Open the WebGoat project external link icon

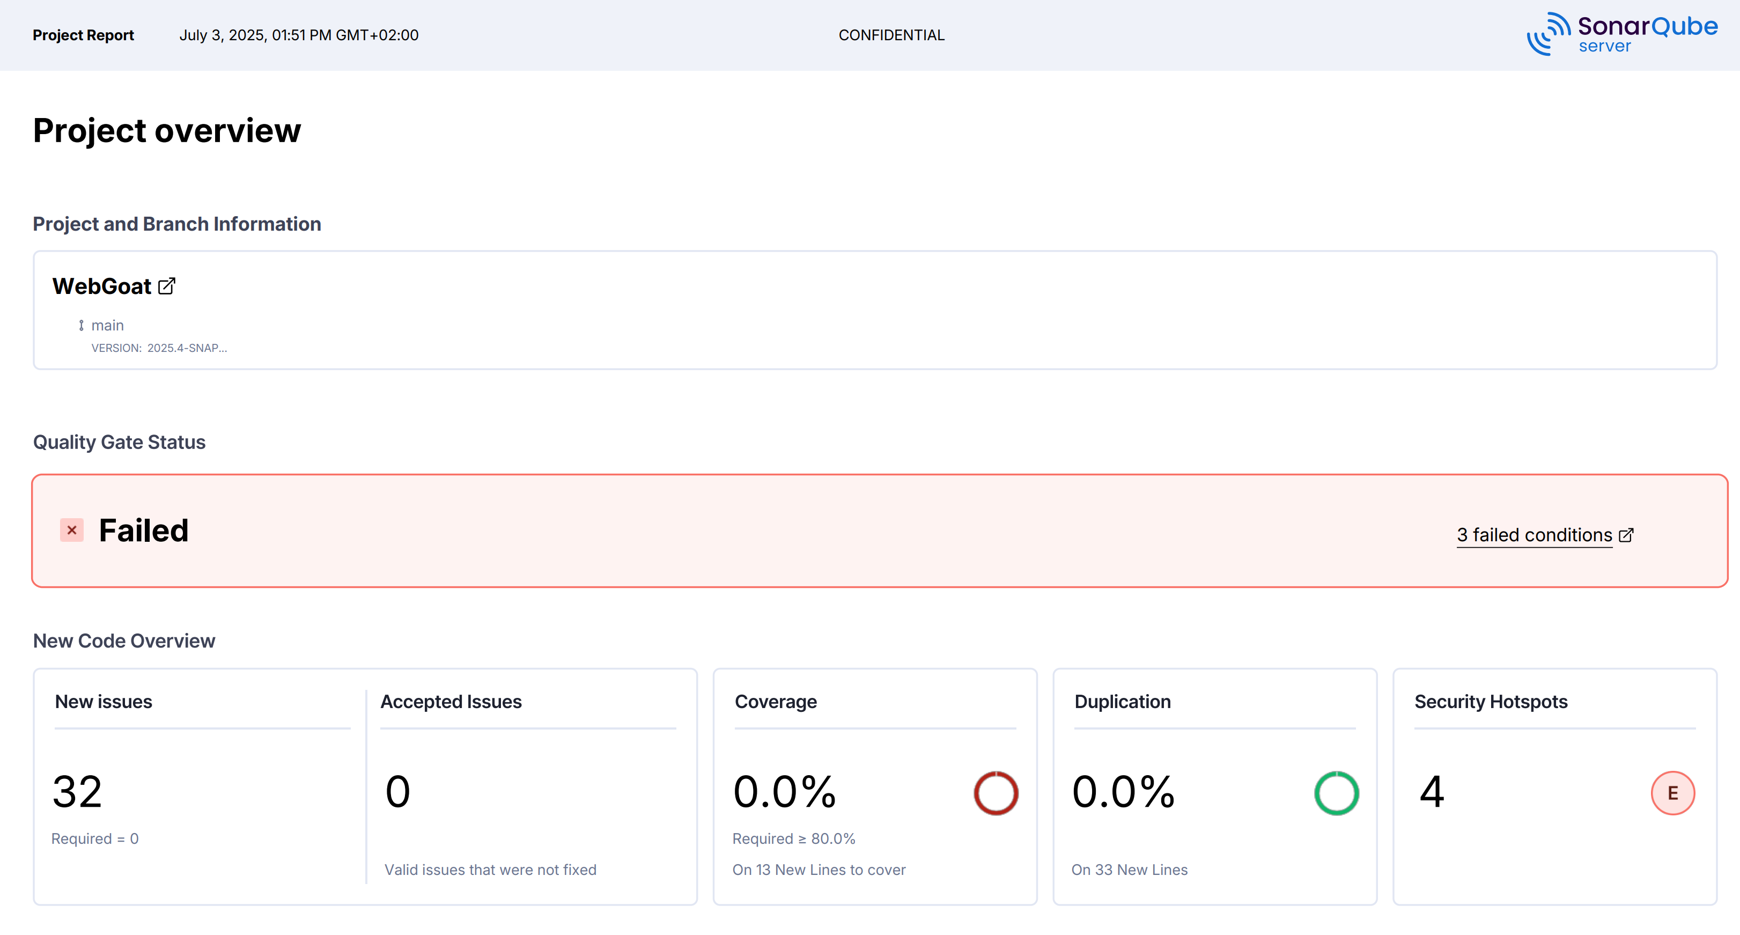point(167,286)
